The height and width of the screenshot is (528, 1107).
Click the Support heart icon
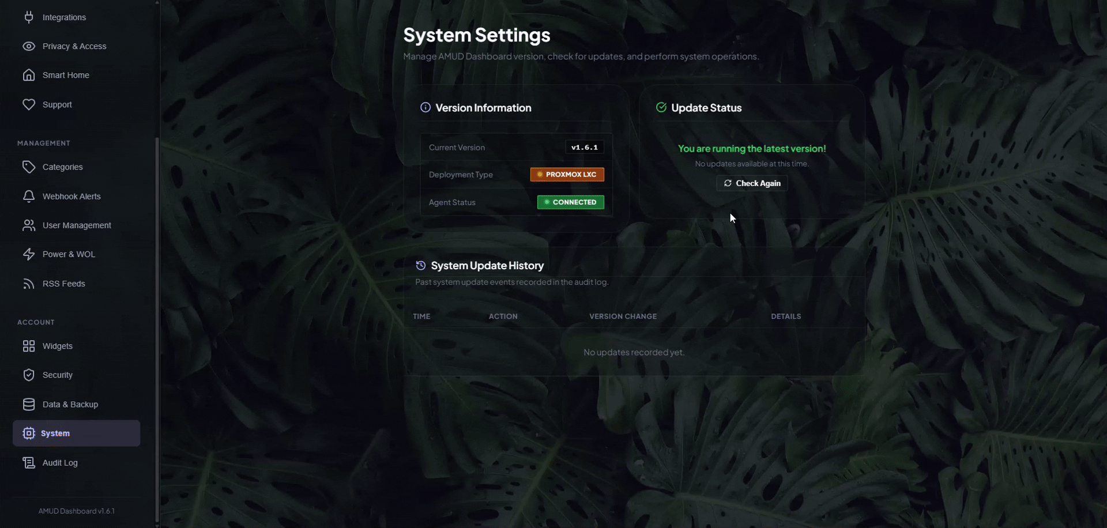tap(29, 104)
